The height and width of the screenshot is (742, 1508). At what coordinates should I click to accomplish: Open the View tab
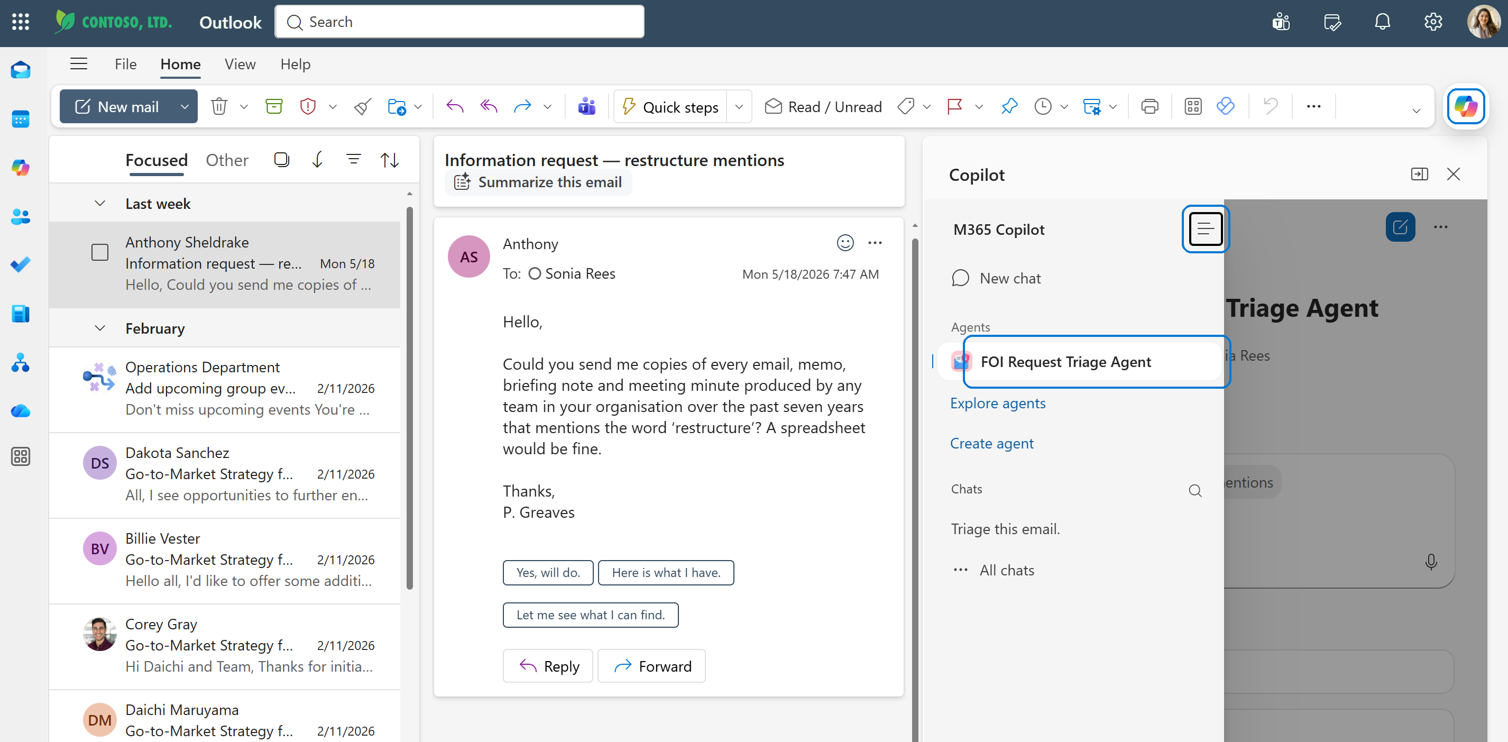pos(240,64)
